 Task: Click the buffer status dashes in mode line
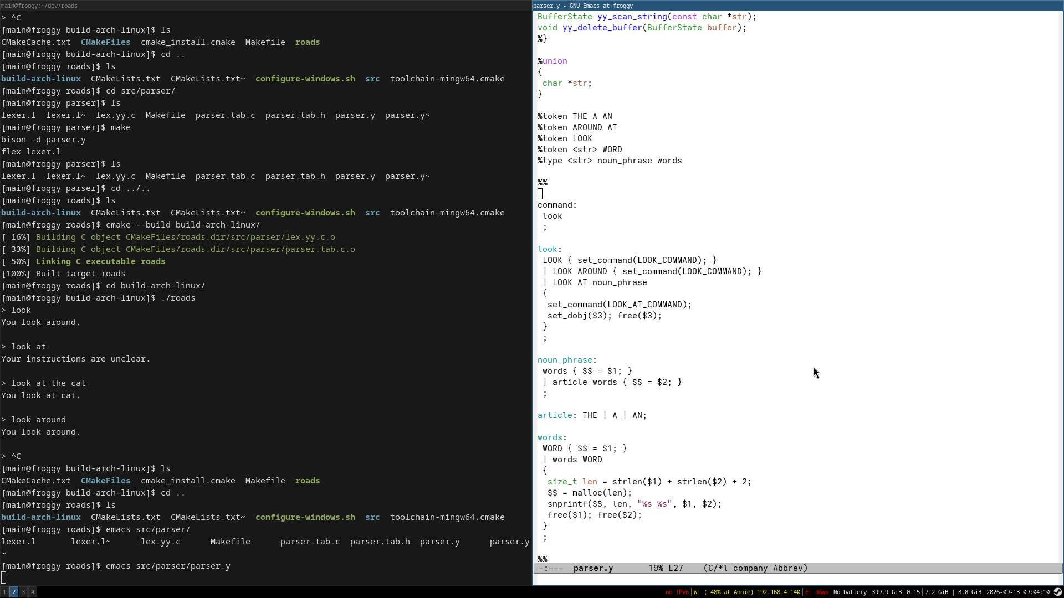pos(551,568)
